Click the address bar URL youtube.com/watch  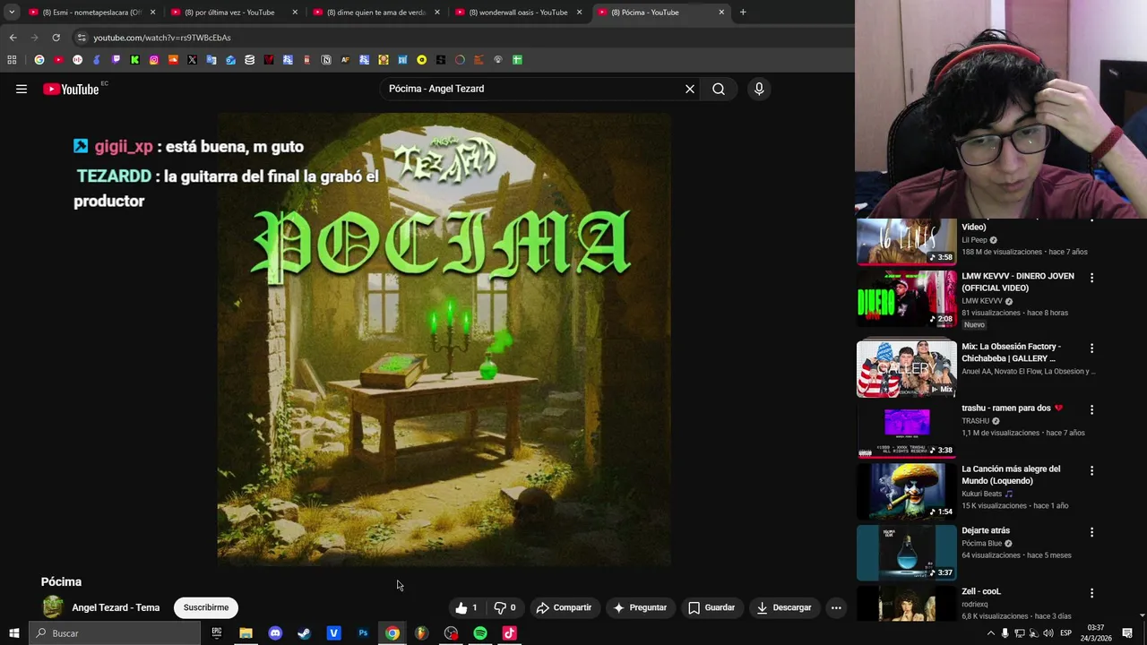click(162, 38)
